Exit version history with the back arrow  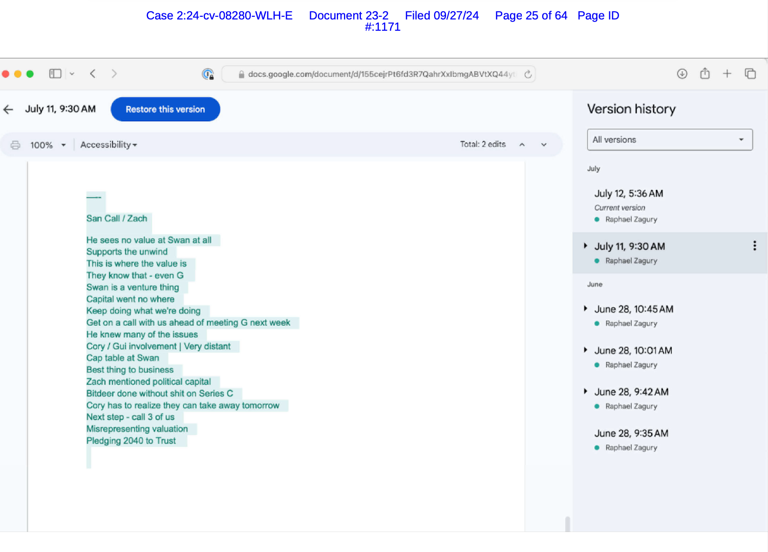(x=8, y=109)
